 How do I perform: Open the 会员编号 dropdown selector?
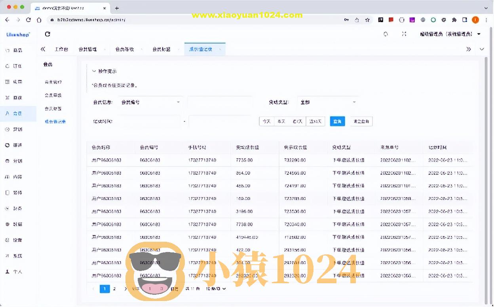click(x=150, y=102)
